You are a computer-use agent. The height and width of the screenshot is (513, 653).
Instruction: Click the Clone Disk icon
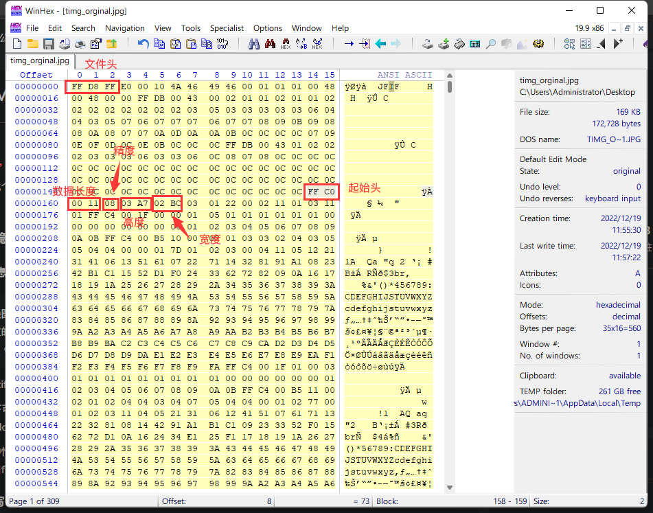[428, 43]
